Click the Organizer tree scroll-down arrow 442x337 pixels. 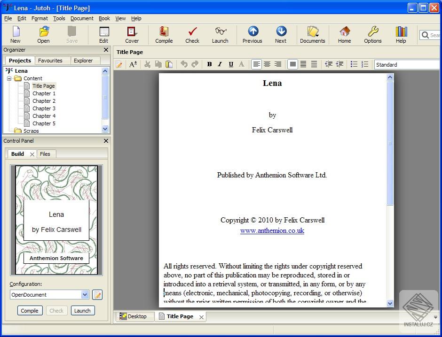105,129
